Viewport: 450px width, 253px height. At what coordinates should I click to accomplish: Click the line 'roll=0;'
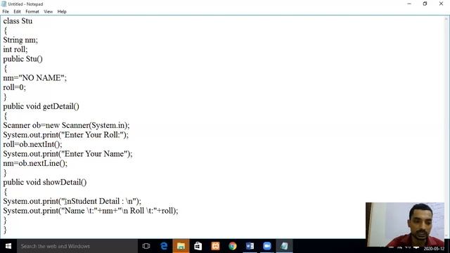click(14, 87)
